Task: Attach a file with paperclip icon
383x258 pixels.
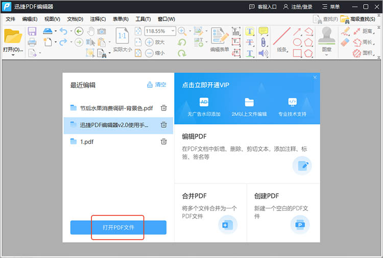Action: tap(263, 42)
